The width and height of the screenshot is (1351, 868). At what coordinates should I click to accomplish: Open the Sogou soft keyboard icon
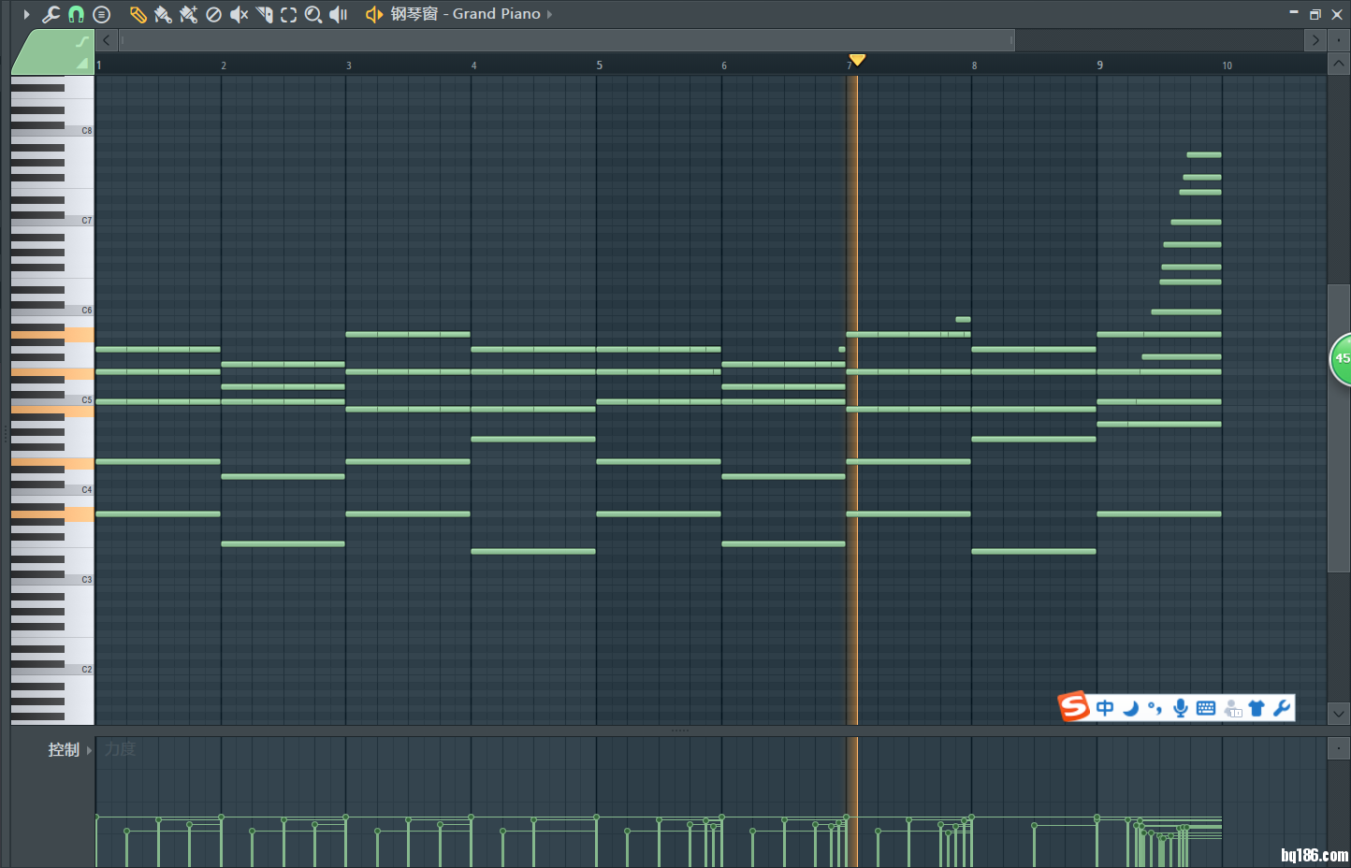click(1206, 708)
